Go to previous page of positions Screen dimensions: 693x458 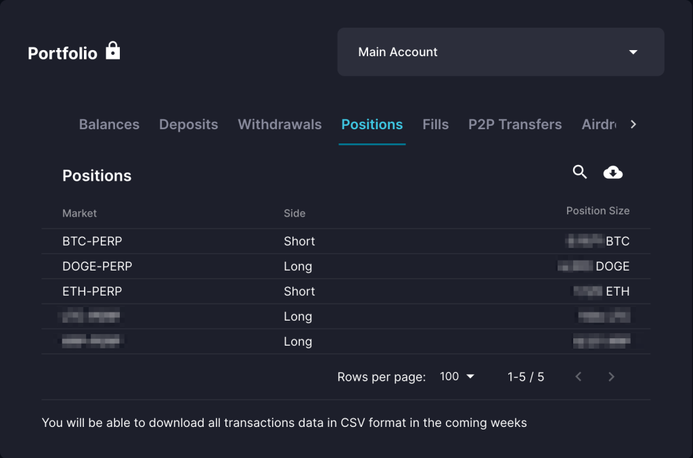(579, 377)
